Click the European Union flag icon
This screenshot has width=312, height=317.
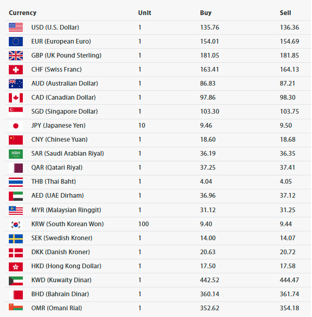[x=16, y=42]
